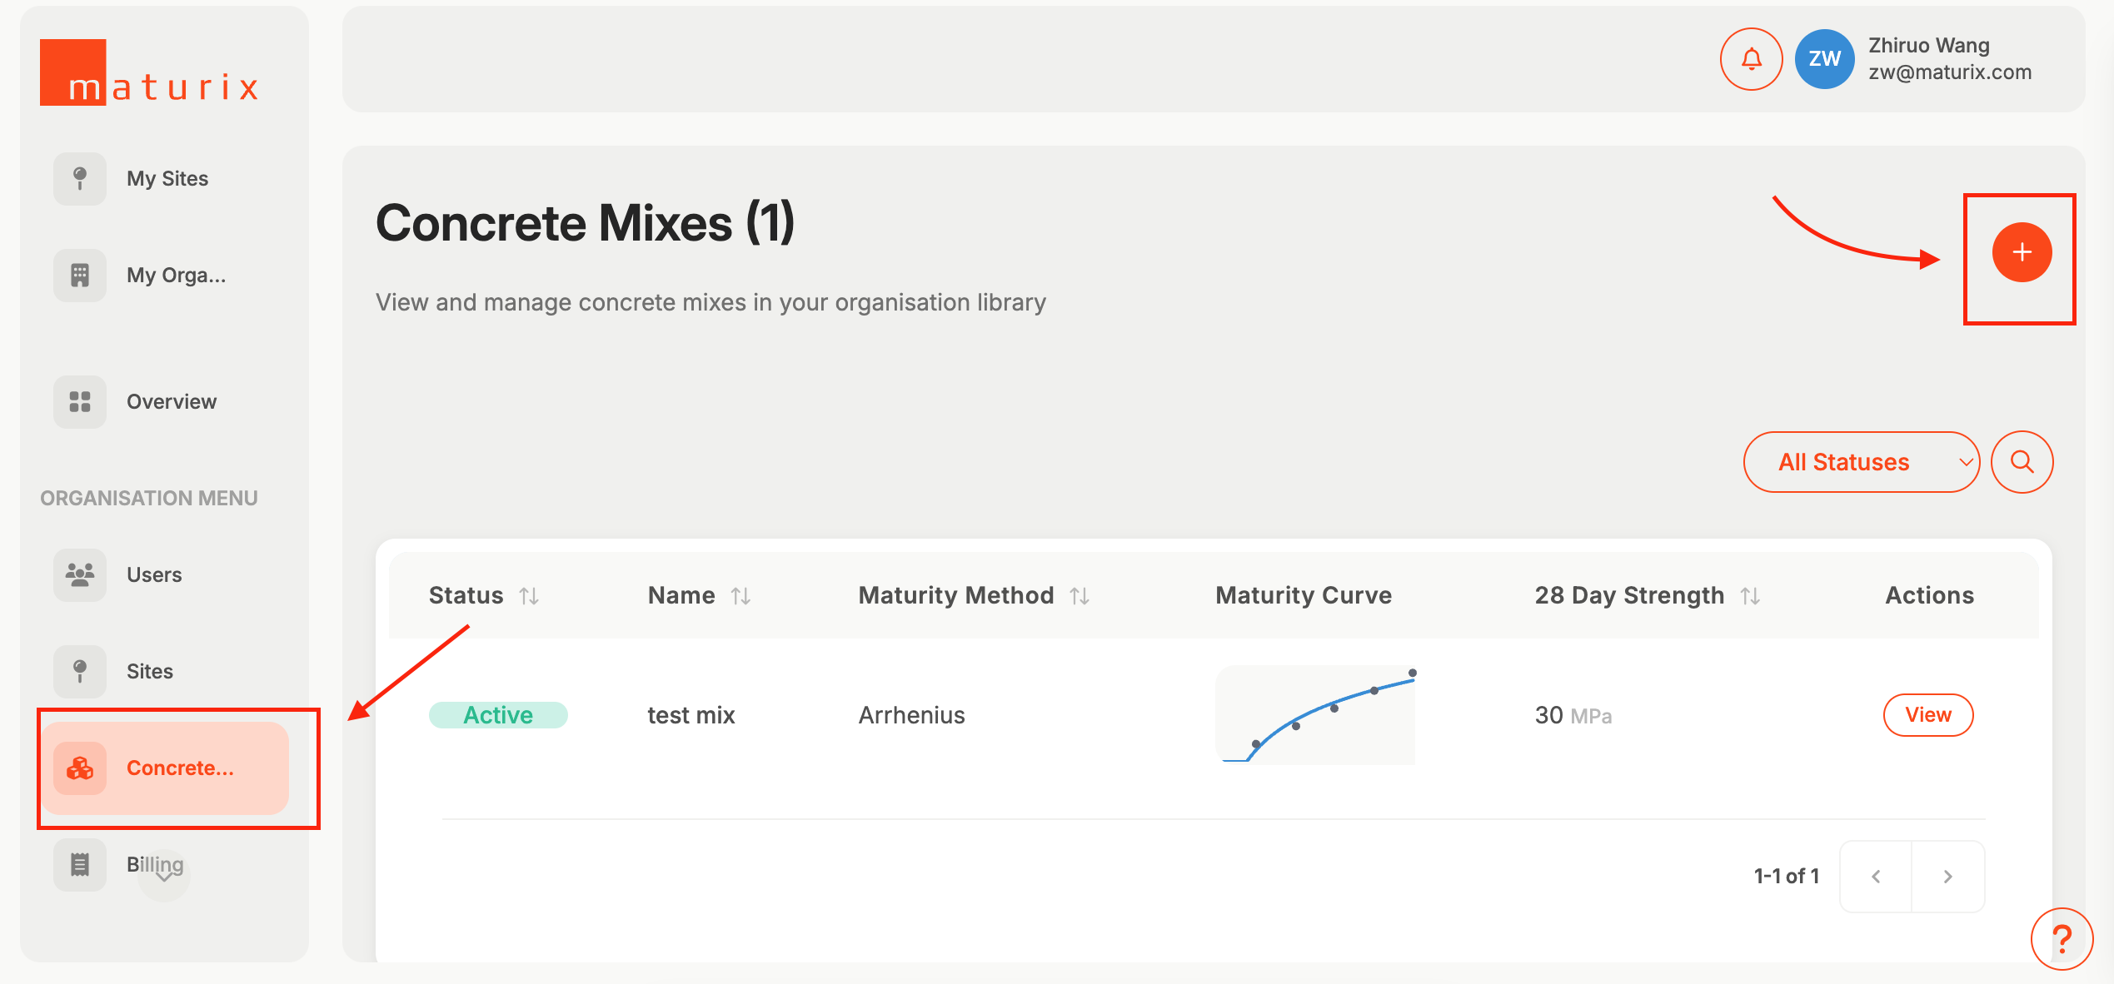Click the ZW user avatar

1824,59
